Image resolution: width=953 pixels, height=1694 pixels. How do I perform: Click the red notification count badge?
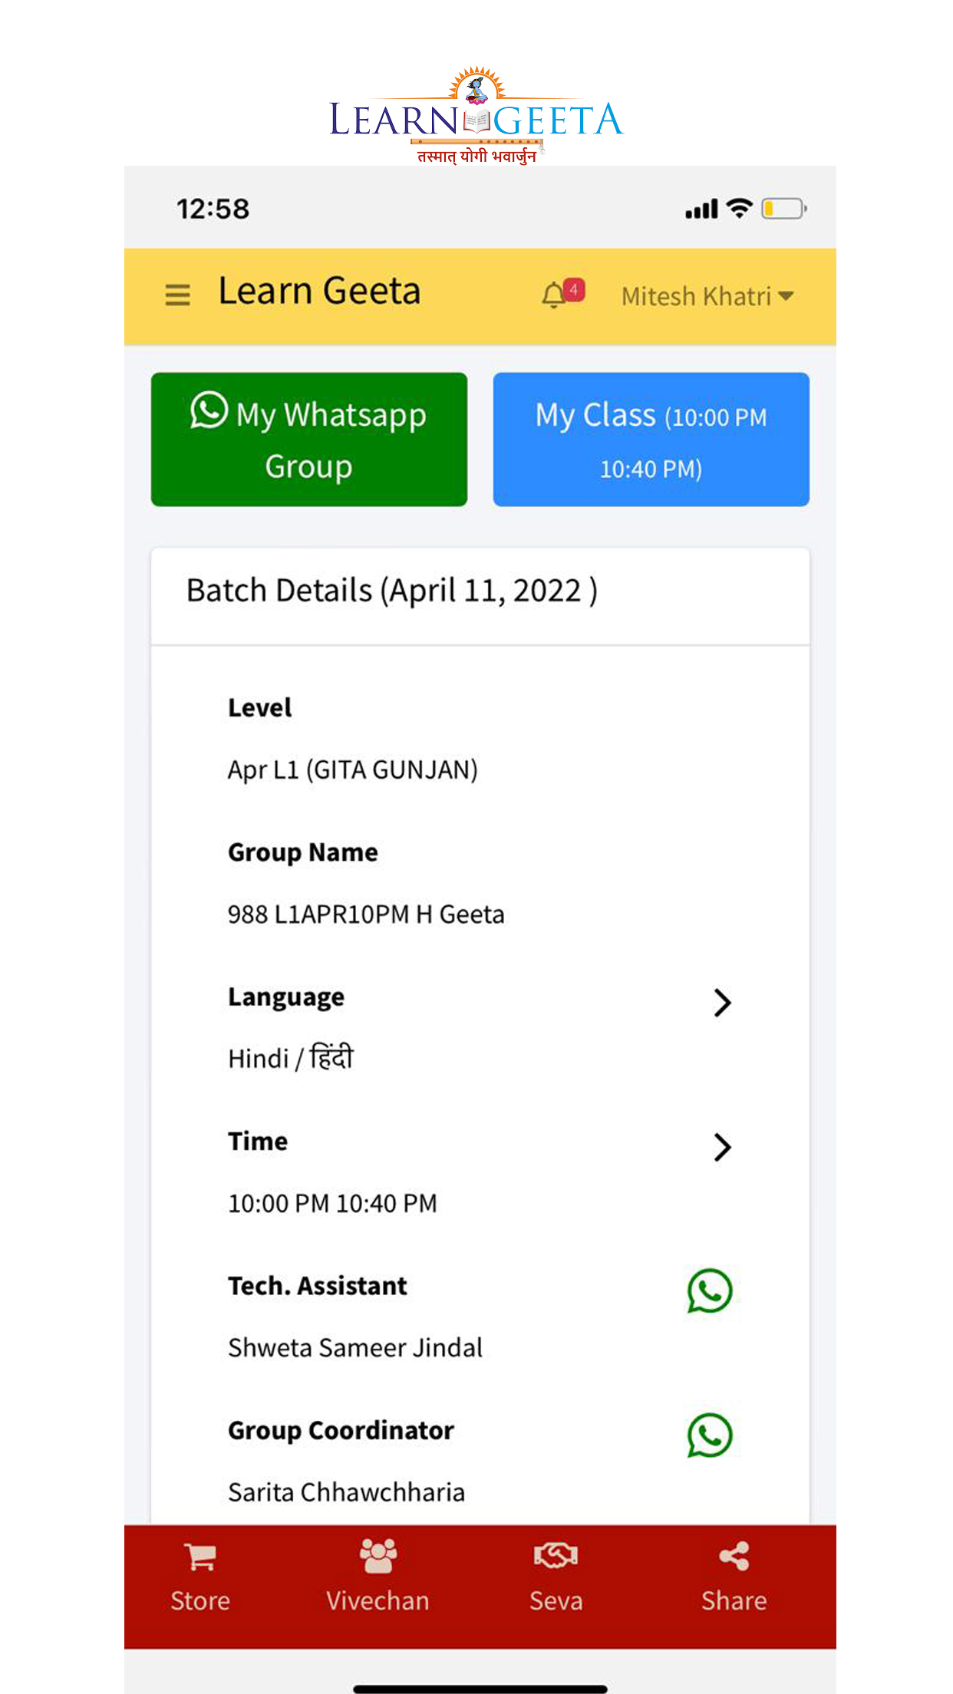point(574,290)
